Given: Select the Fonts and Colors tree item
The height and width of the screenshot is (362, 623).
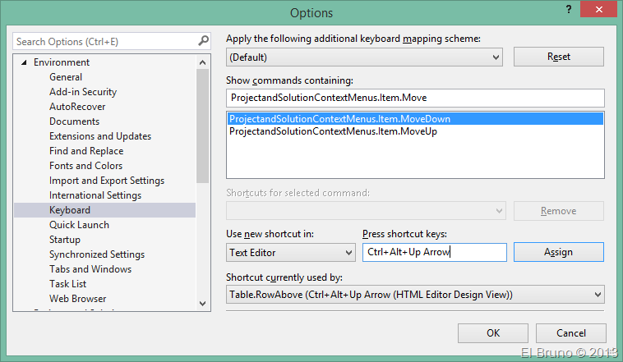Looking at the screenshot, I should pos(85,166).
